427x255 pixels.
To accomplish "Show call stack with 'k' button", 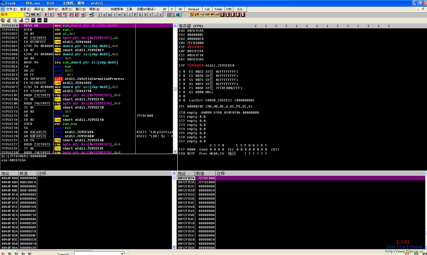I will pos(140,15).
